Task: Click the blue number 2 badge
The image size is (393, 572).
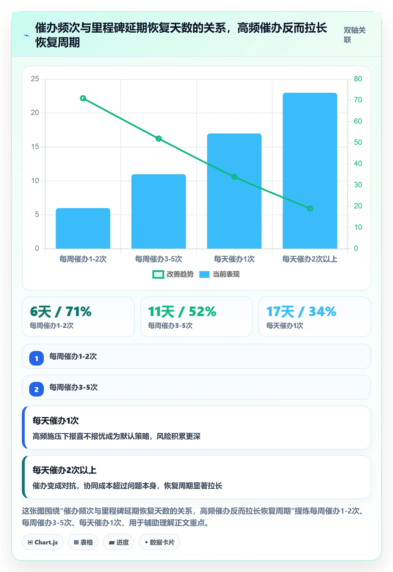Action: click(x=36, y=389)
